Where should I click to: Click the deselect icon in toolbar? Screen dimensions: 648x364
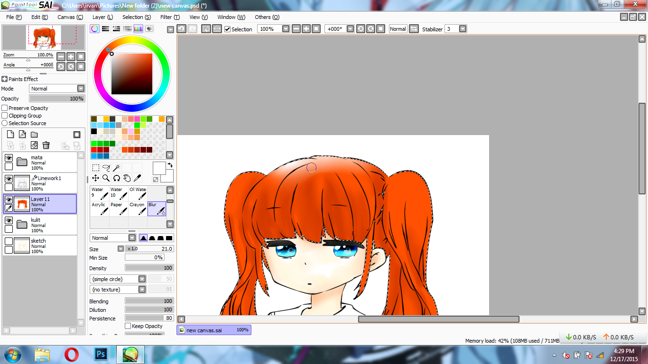click(x=206, y=29)
